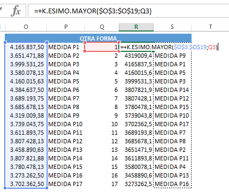This screenshot has width=229, height=193.
Task: Click cell with value 3.611.893,75
Action: pos(27,133)
